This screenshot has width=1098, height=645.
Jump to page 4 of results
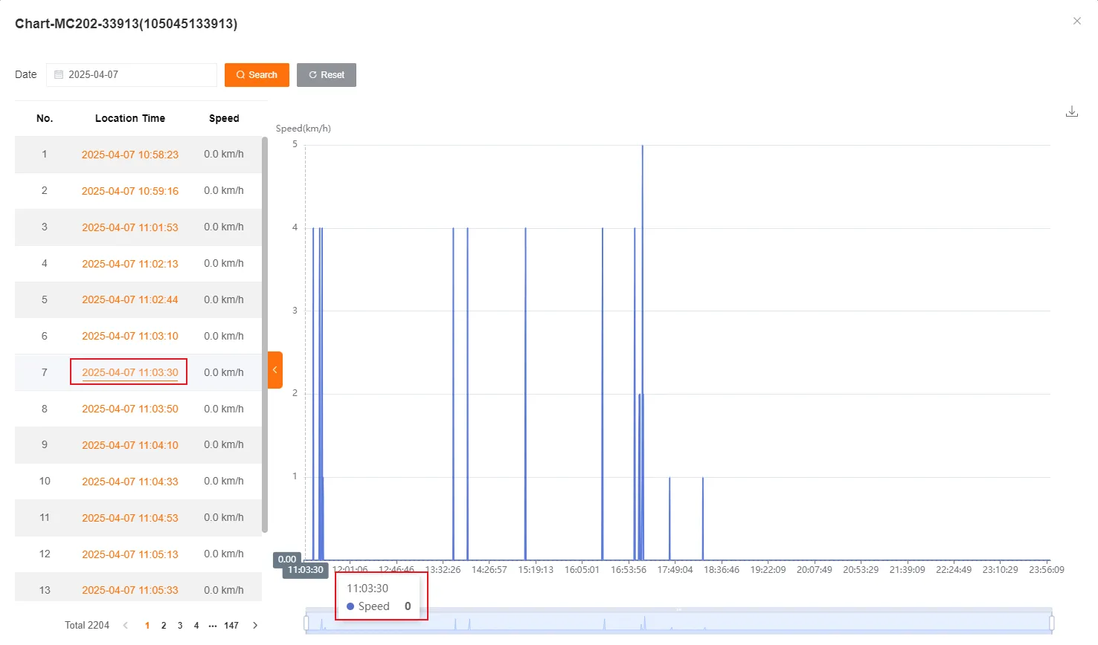click(196, 625)
